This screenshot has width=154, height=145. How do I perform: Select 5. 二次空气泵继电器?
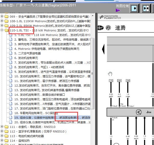pos(28,53)
